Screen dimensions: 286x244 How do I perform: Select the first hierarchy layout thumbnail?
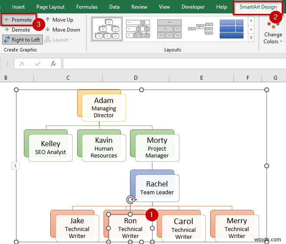107,29
